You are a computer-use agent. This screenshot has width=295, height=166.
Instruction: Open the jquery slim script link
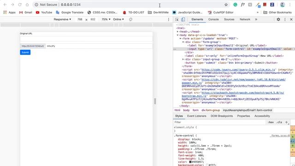[x=238, y=70]
